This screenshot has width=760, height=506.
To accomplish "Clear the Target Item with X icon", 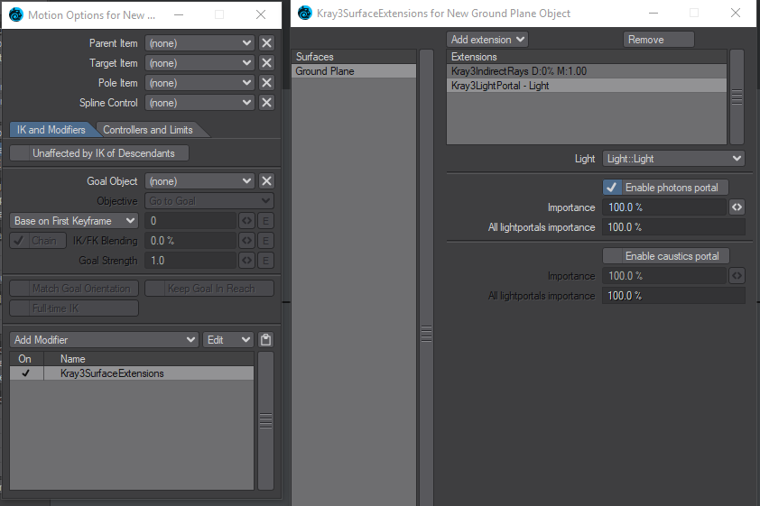I will coord(266,63).
